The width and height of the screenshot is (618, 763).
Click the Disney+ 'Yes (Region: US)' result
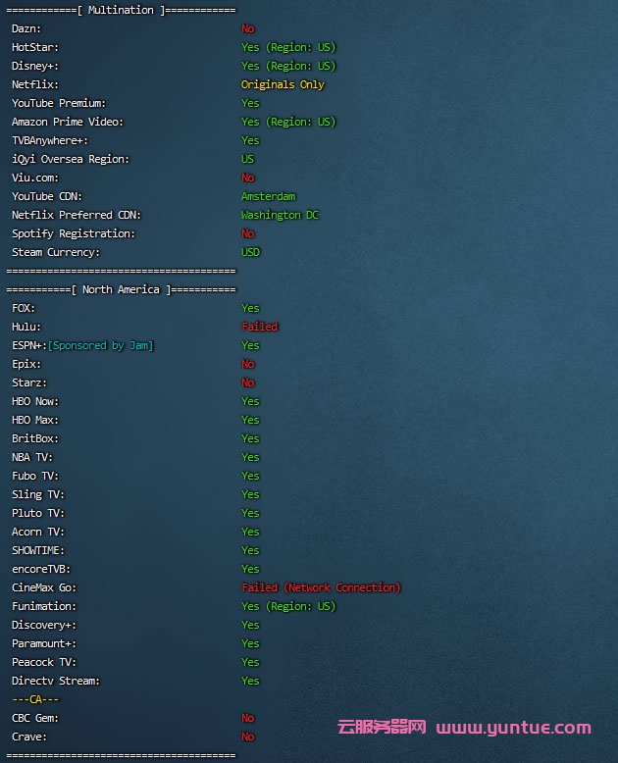[x=288, y=66]
